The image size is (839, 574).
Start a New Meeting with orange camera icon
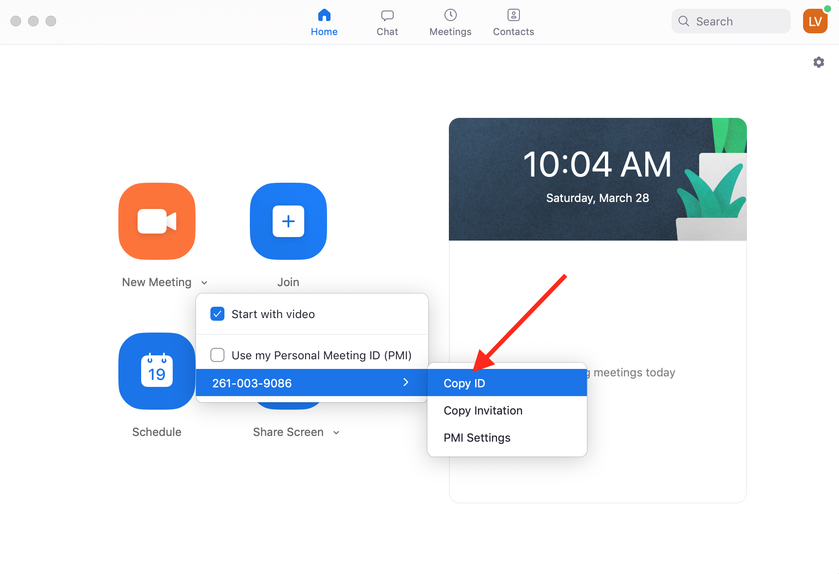pyautogui.click(x=157, y=221)
